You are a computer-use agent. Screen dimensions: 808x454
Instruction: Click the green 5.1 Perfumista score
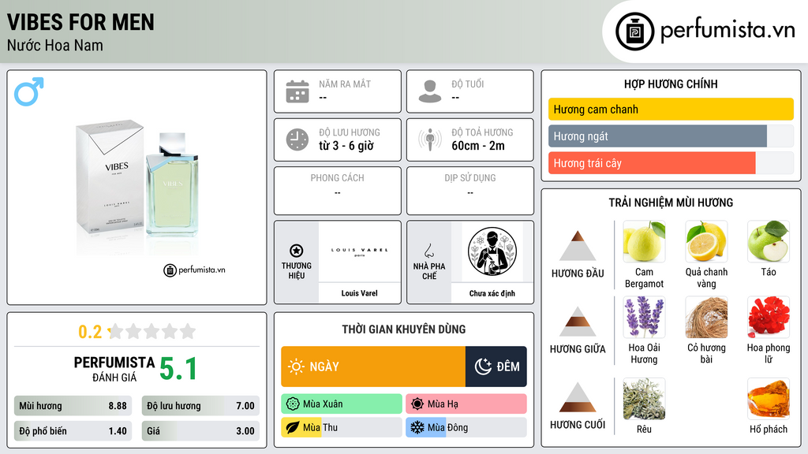point(178,369)
